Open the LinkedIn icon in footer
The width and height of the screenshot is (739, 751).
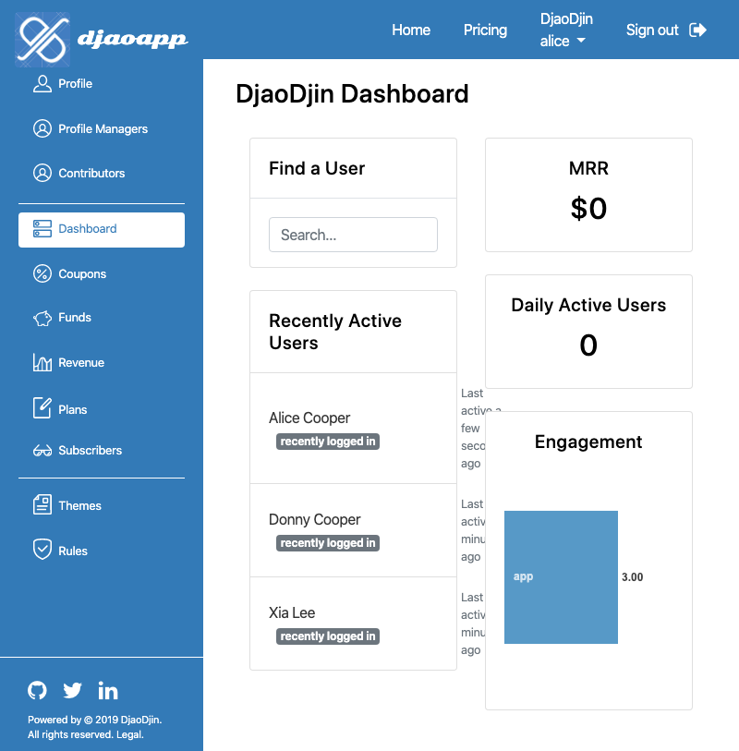tap(108, 690)
